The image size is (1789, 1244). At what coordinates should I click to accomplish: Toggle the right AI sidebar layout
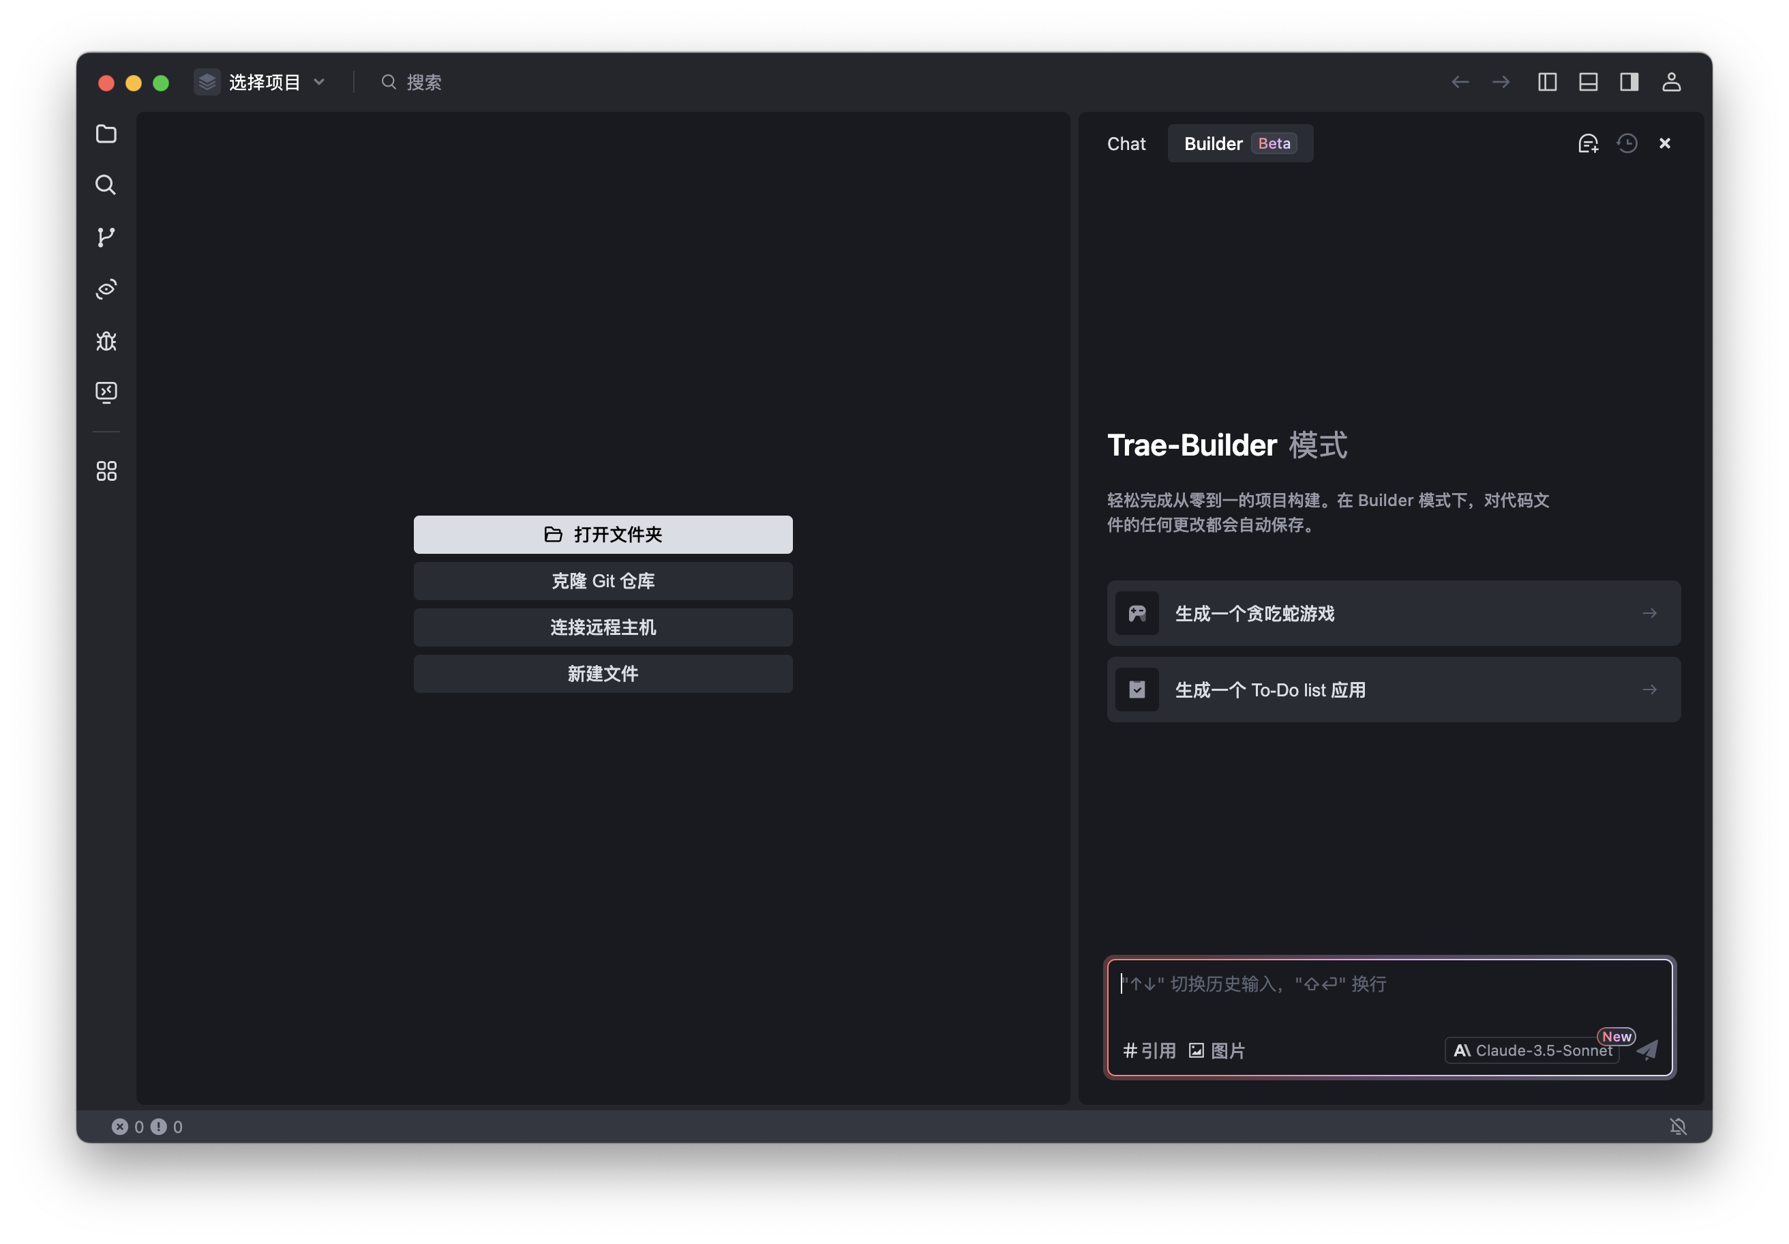coord(1629,82)
